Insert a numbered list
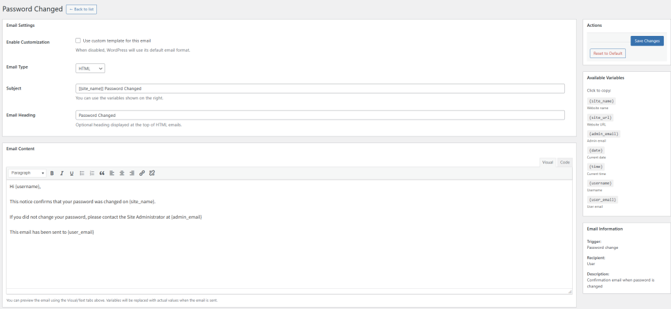 [x=92, y=173]
